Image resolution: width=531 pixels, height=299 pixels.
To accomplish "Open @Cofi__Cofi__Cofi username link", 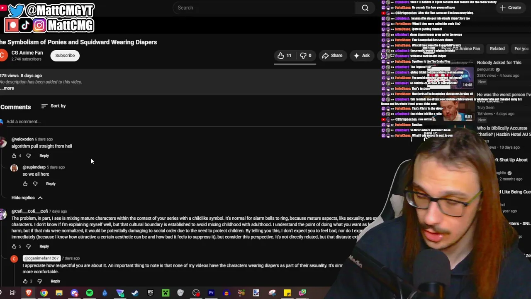I will 29,211.
